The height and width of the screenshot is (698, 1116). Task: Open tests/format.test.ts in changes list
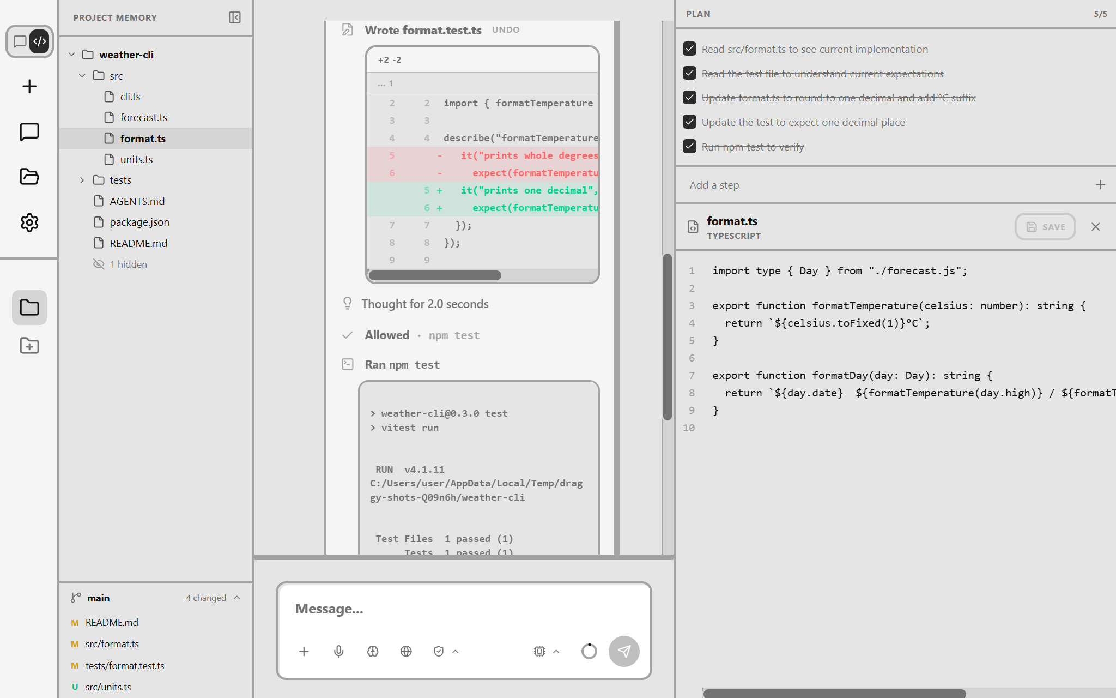pos(155,665)
